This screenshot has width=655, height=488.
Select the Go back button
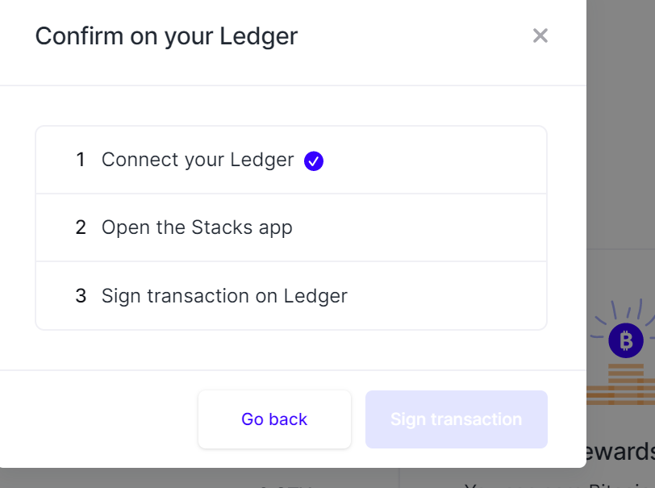pyautogui.click(x=274, y=419)
